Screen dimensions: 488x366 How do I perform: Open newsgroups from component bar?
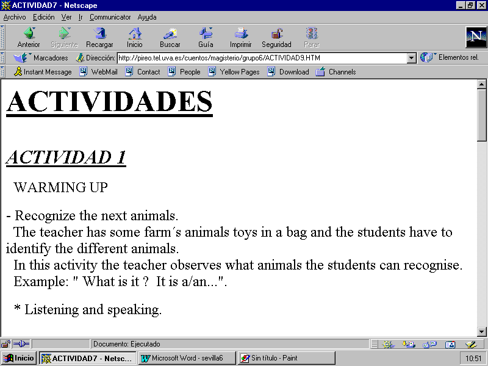click(429, 344)
